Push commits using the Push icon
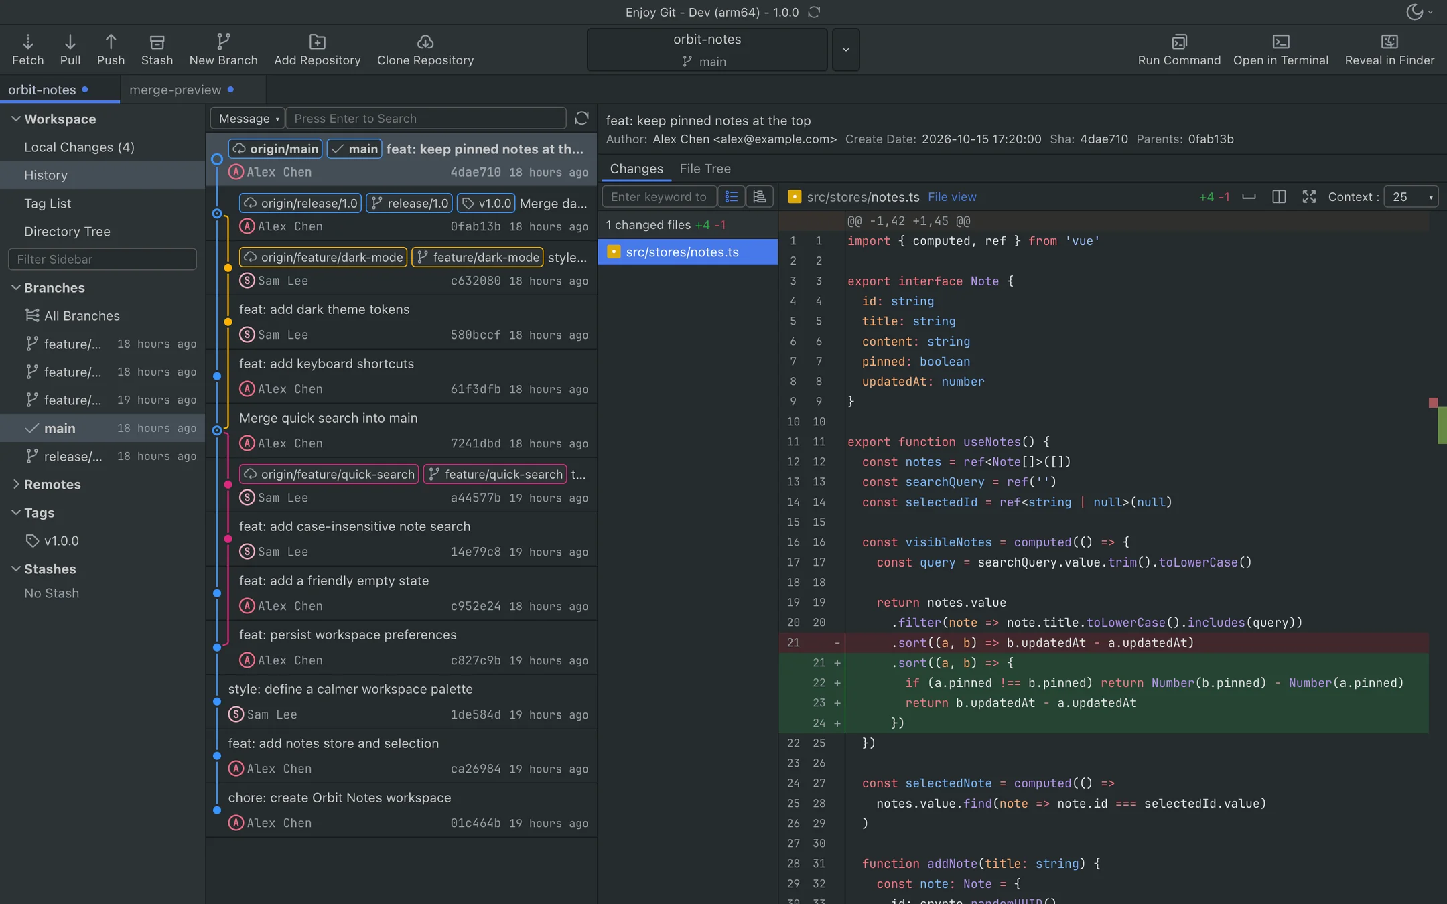The width and height of the screenshot is (1447, 904). pos(111,50)
